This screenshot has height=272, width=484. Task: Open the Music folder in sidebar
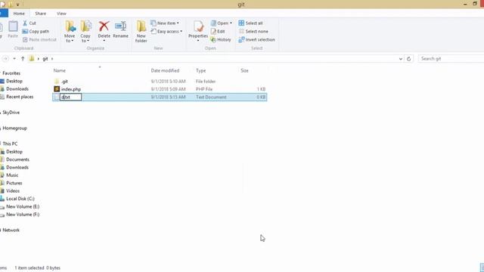click(x=12, y=175)
